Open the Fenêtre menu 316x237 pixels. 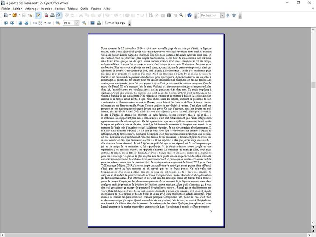tap(96, 9)
